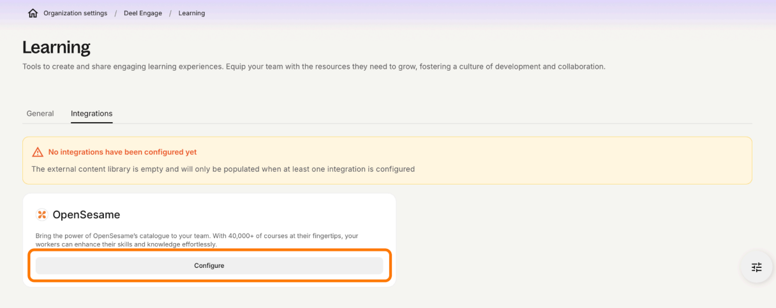776x308 pixels.
Task: Click the external content library warning message
Action: 223,169
